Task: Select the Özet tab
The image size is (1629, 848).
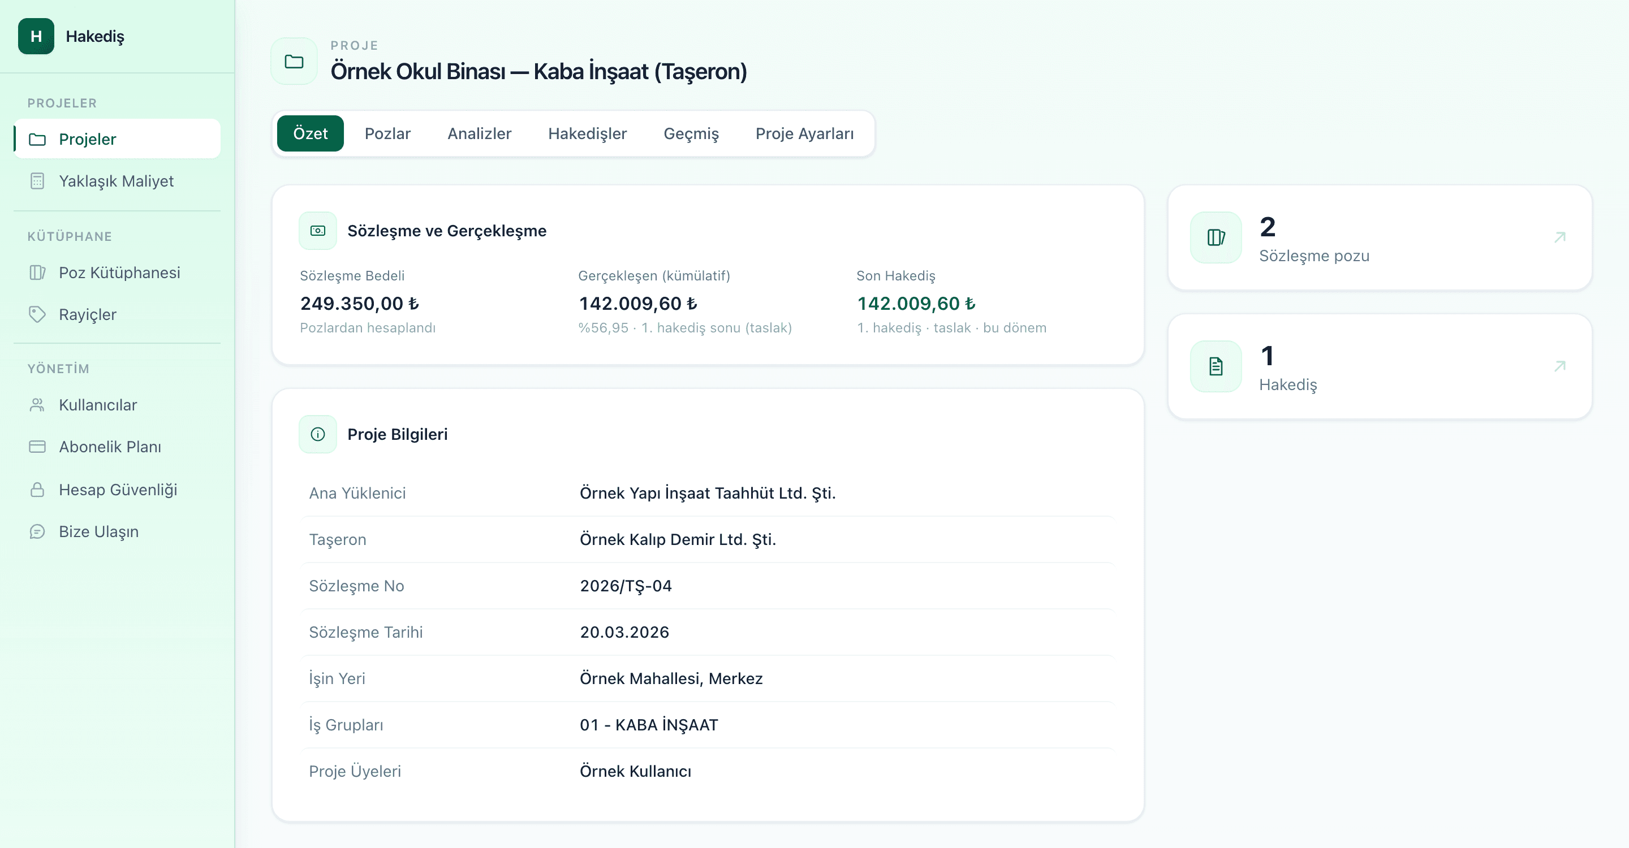Action: pyautogui.click(x=311, y=133)
